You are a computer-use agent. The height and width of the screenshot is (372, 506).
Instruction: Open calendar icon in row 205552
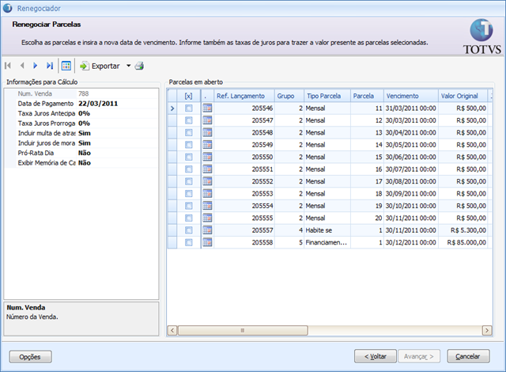tap(207, 181)
